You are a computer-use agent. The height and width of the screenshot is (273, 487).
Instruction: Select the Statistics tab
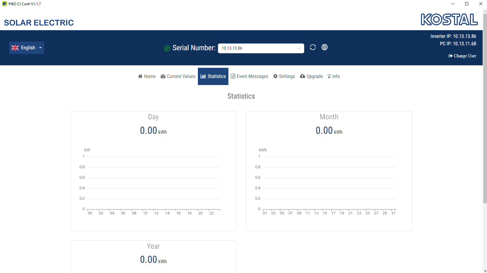tap(213, 76)
